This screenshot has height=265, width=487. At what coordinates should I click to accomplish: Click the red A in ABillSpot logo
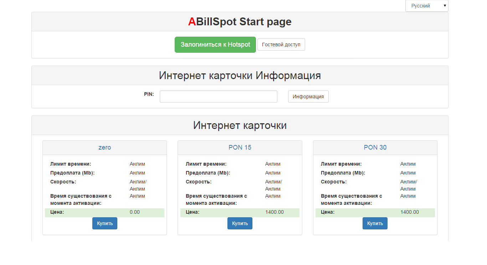[192, 22]
